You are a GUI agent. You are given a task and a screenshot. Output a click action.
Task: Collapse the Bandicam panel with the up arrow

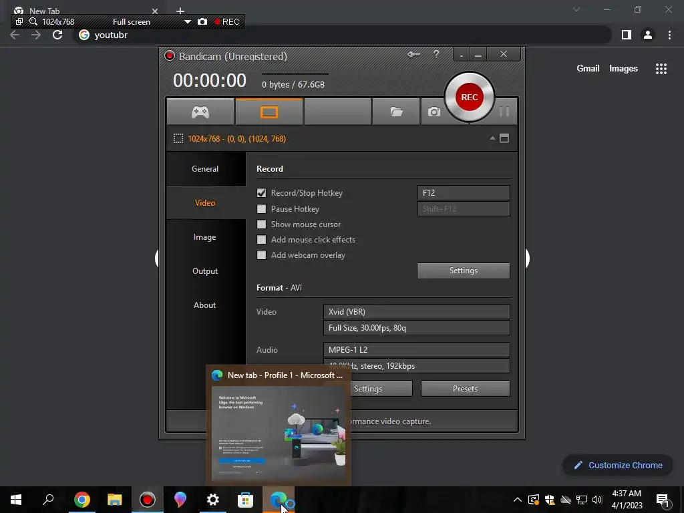pyautogui.click(x=492, y=138)
